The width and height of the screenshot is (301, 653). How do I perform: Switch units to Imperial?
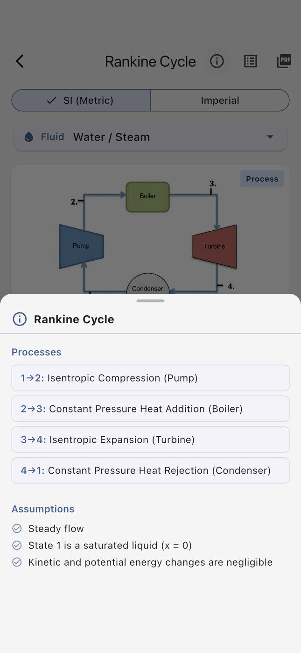(x=220, y=100)
